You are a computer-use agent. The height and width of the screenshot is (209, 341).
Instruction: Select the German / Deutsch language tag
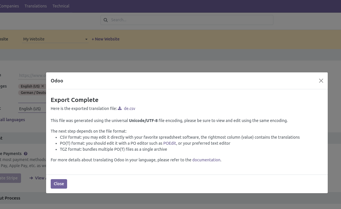pos(33,92)
